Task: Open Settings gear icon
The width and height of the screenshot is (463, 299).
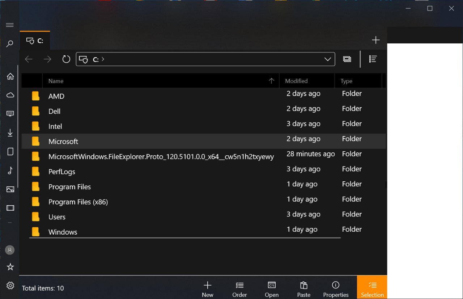Action: click(10, 286)
